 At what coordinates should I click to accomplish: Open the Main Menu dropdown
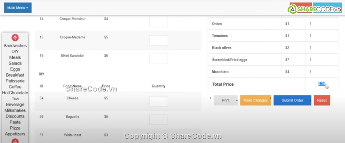click(18, 8)
